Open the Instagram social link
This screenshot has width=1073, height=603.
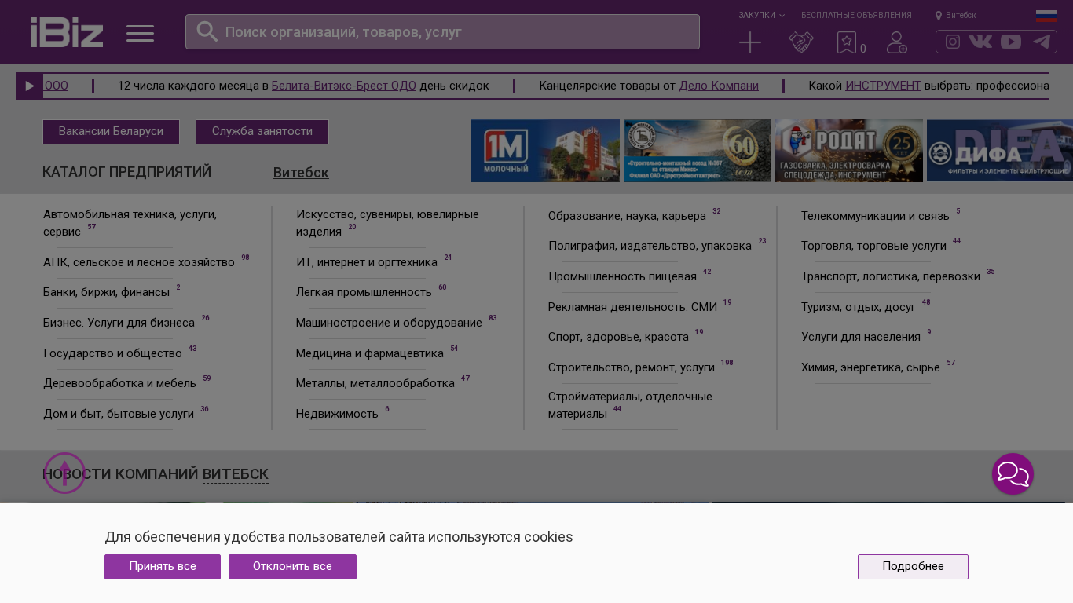(x=953, y=42)
